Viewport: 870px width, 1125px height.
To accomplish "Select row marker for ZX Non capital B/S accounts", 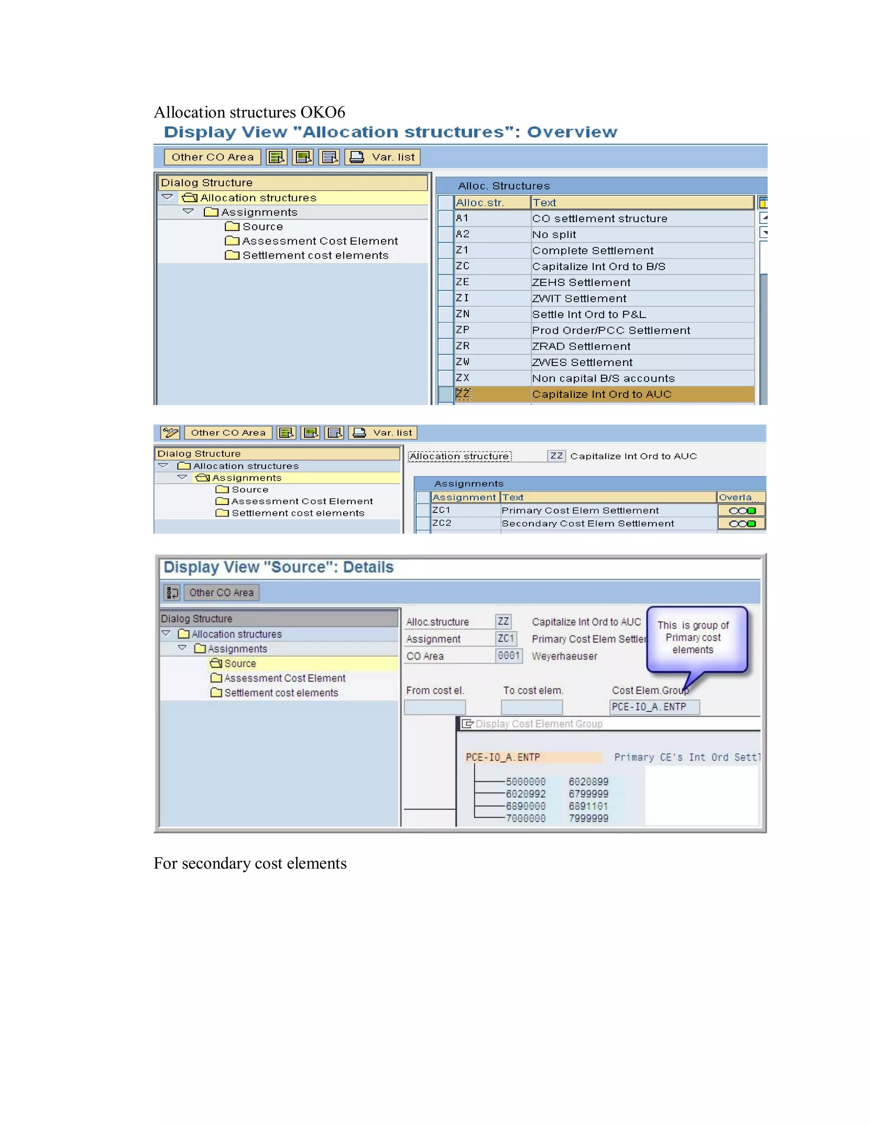I will point(445,378).
